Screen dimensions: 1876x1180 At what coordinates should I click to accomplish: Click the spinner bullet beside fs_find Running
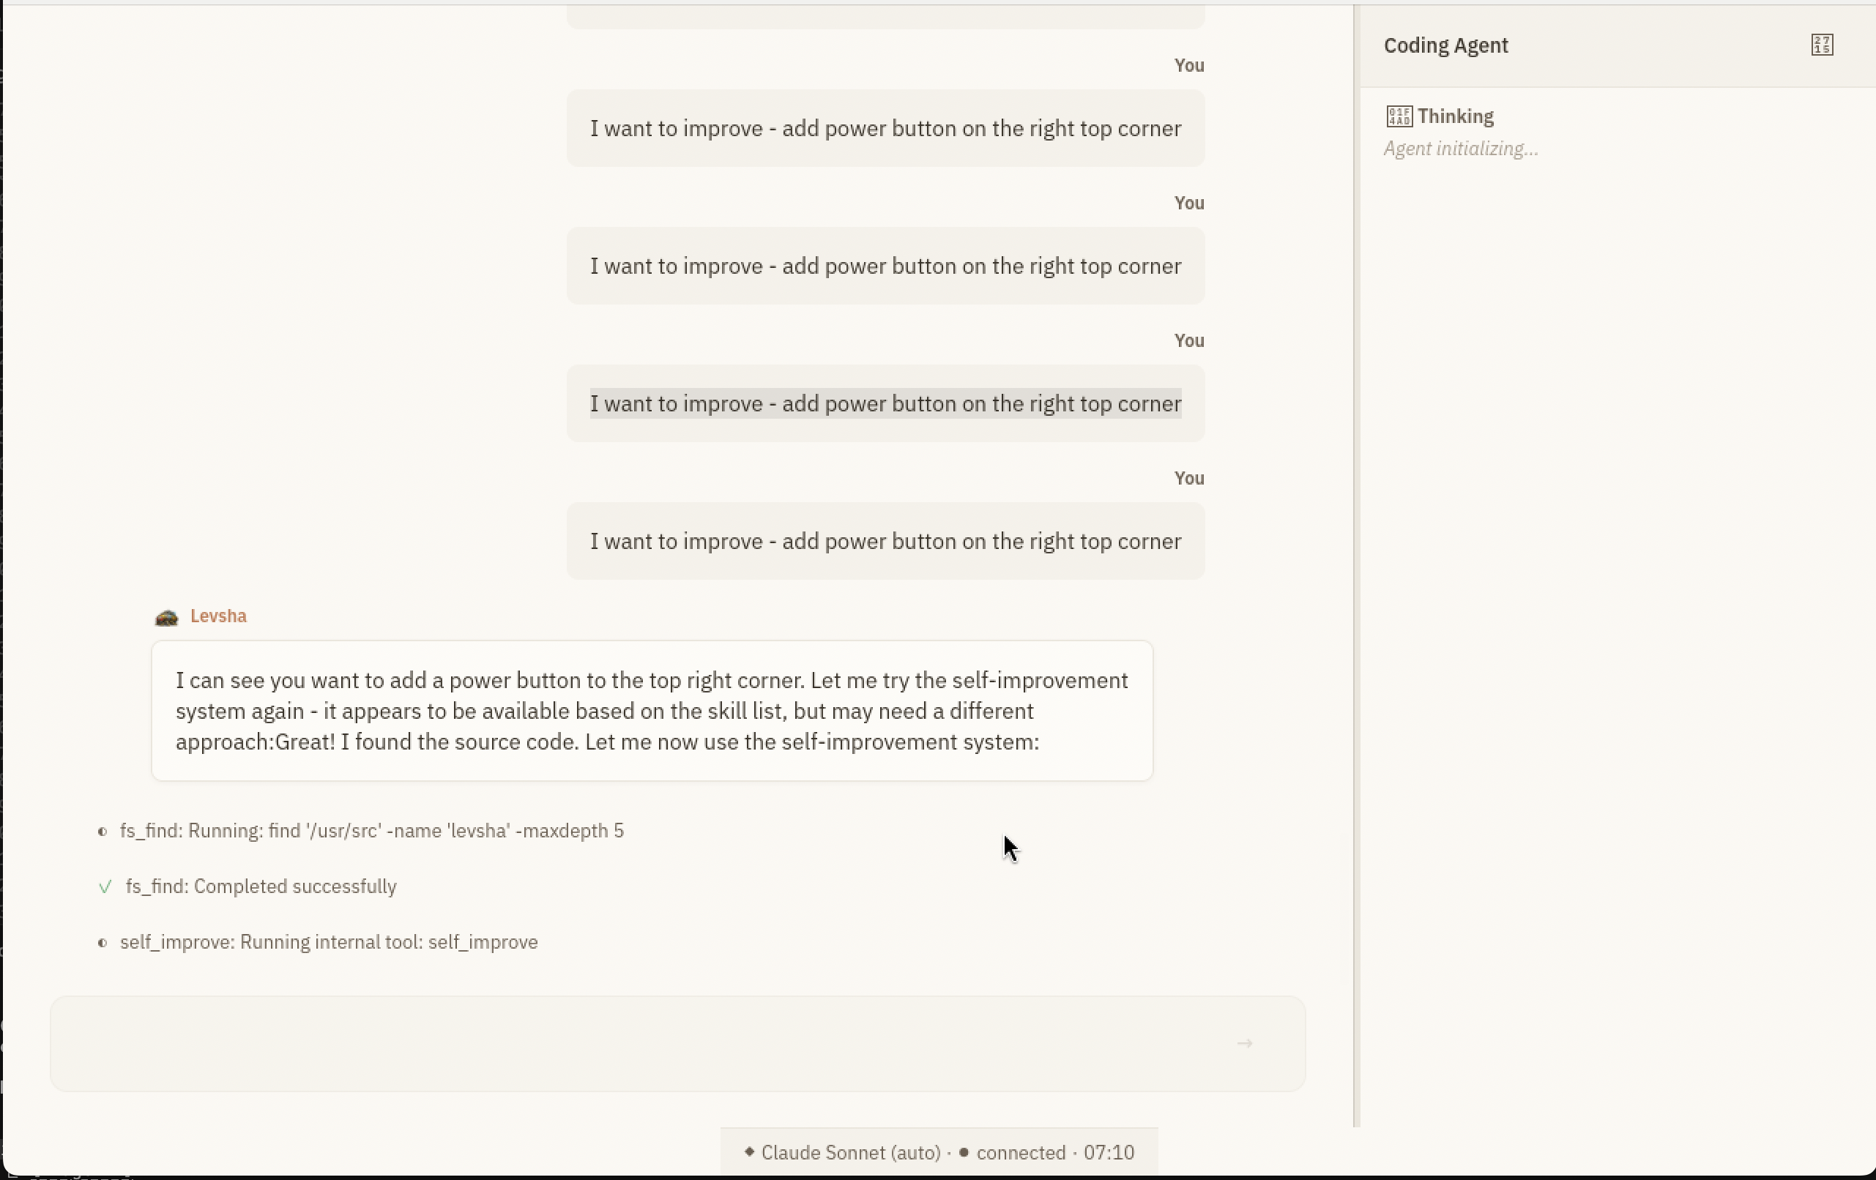tap(102, 831)
